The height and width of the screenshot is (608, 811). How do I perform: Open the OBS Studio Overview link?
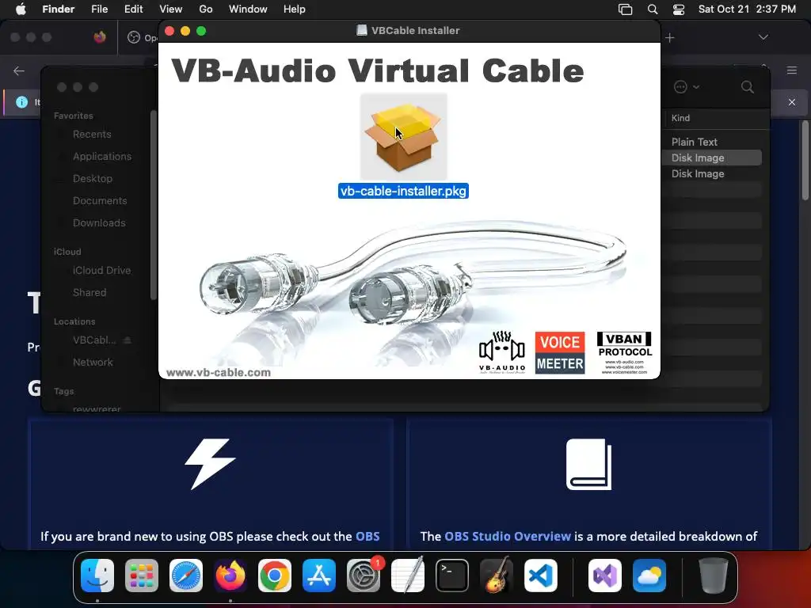pos(508,536)
